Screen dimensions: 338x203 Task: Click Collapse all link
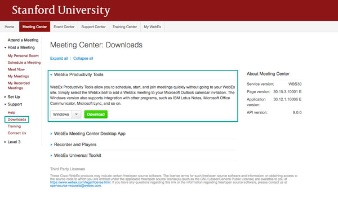[83, 58]
